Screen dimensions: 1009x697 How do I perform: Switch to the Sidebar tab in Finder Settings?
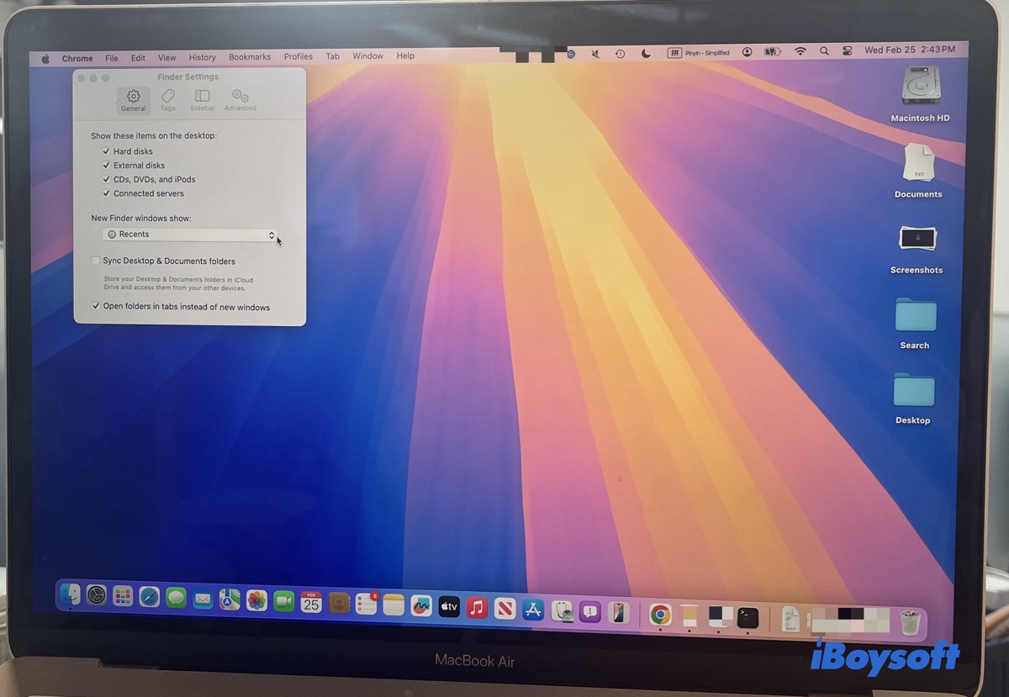tap(202, 98)
